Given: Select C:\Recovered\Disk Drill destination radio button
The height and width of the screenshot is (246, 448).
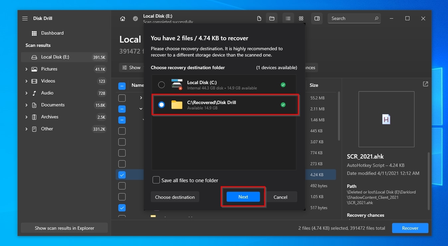Looking at the screenshot, I should click(162, 105).
